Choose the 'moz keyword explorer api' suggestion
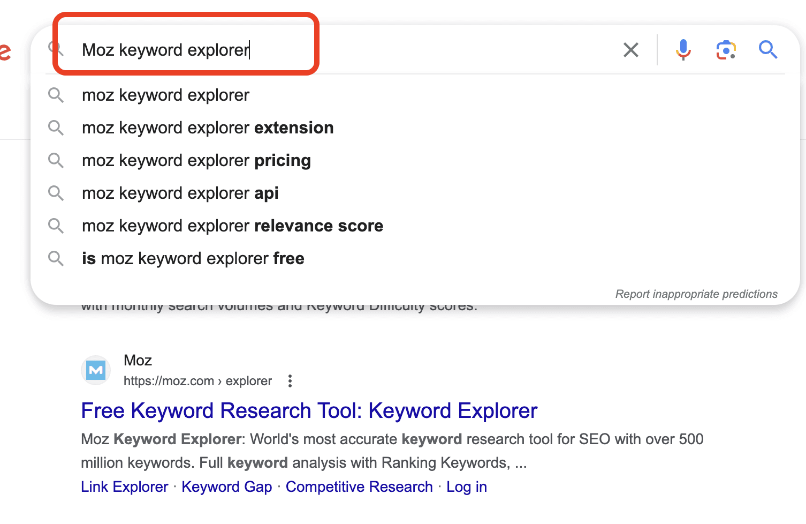The height and width of the screenshot is (524, 806). click(x=180, y=193)
